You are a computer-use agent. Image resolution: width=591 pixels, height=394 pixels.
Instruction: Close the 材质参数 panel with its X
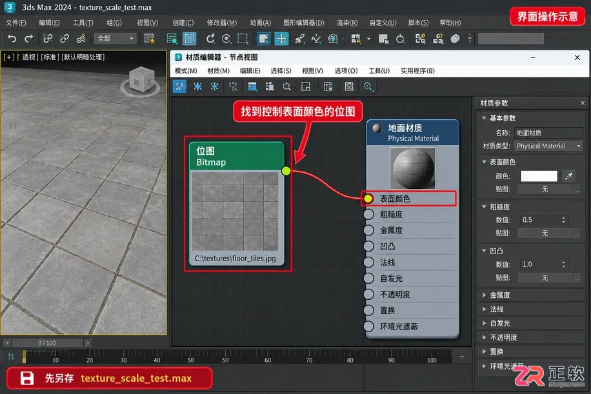583,103
